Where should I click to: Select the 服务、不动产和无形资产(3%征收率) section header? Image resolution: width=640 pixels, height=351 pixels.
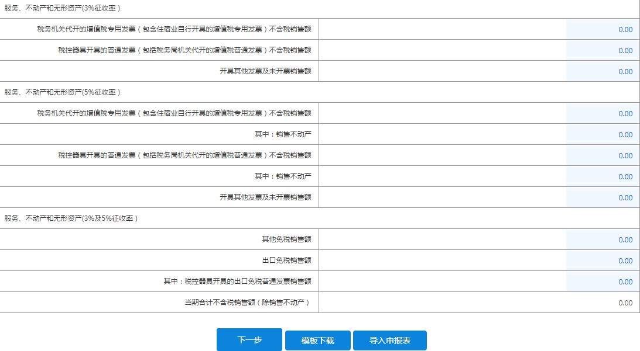pyautogui.click(x=61, y=8)
